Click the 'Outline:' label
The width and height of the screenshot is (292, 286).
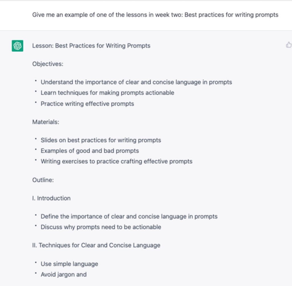coord(43,180)
